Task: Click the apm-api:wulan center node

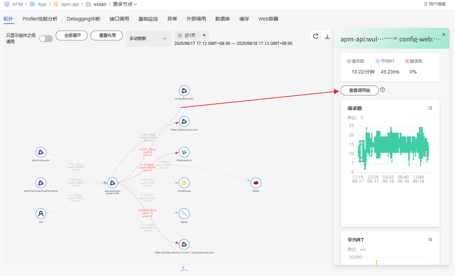Action: pyautogui.click(x=112, y=183)
